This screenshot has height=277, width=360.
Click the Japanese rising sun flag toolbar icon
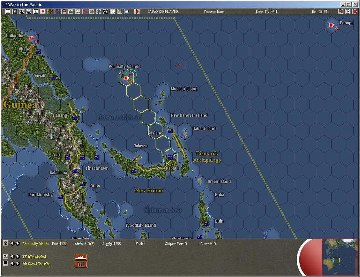point(43,11)
